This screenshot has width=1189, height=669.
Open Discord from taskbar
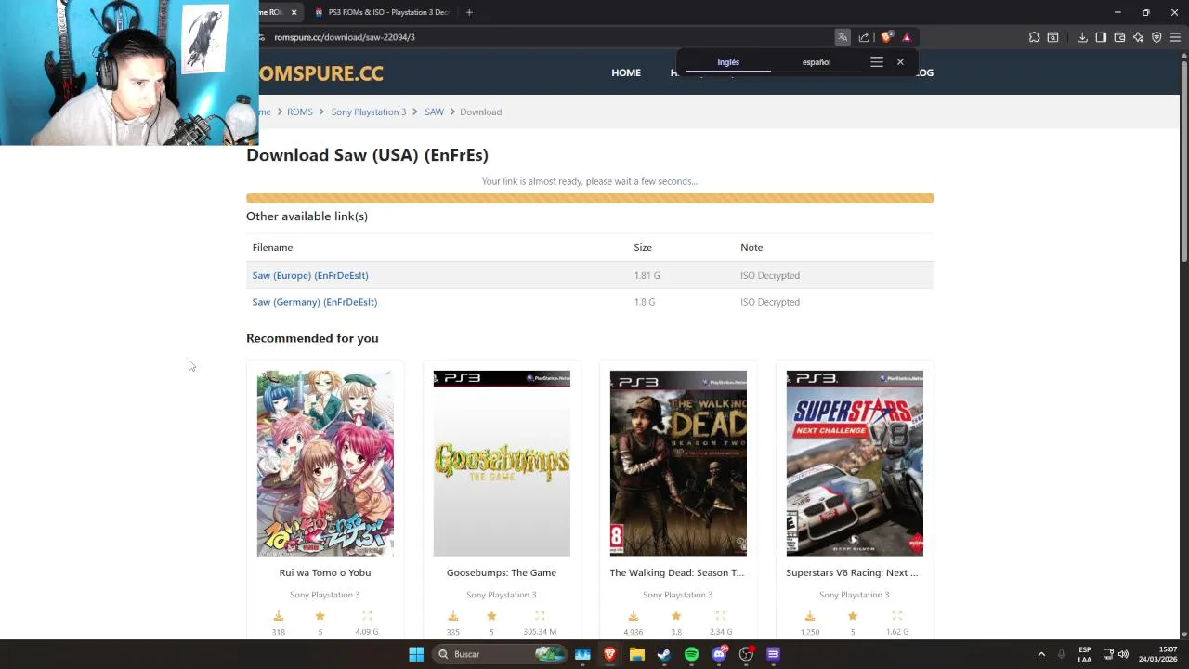pyautogui.click(x=718, y=654)
